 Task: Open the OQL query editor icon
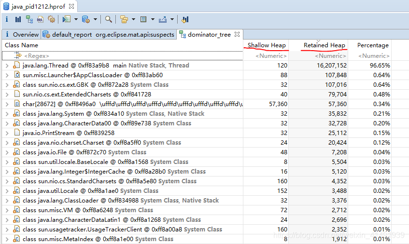pos(40,19)
